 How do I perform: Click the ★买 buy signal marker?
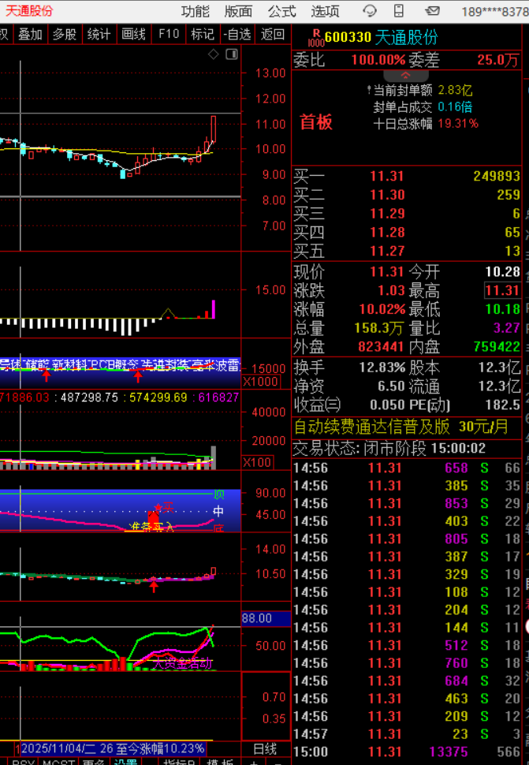click(164, 508)
